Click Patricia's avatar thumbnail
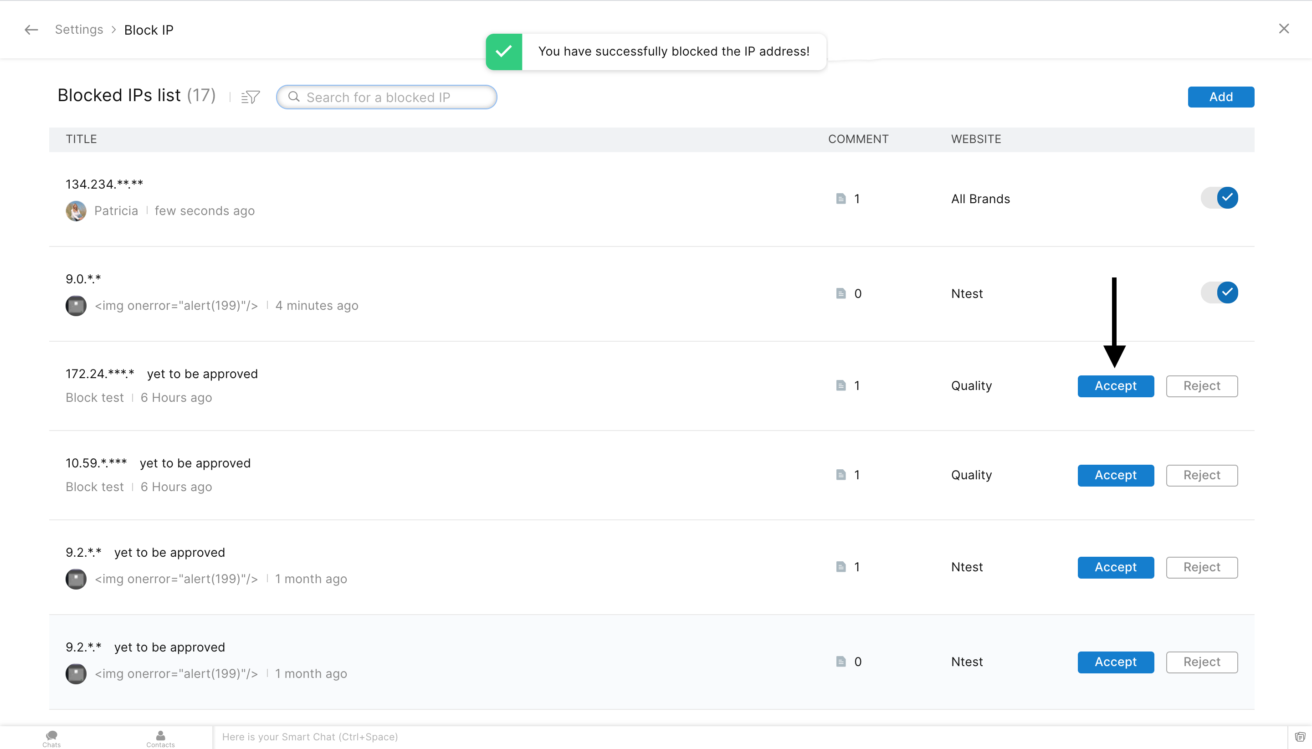 (76, 211)
